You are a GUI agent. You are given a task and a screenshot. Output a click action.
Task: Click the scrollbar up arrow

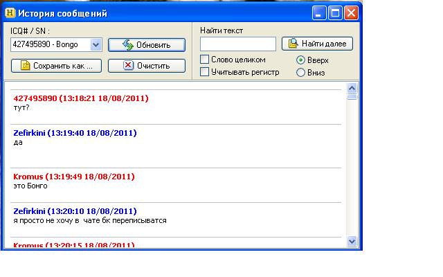pos(352,88)
